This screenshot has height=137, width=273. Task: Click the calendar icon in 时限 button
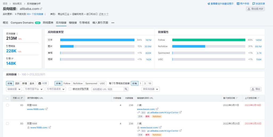(40, 83)
